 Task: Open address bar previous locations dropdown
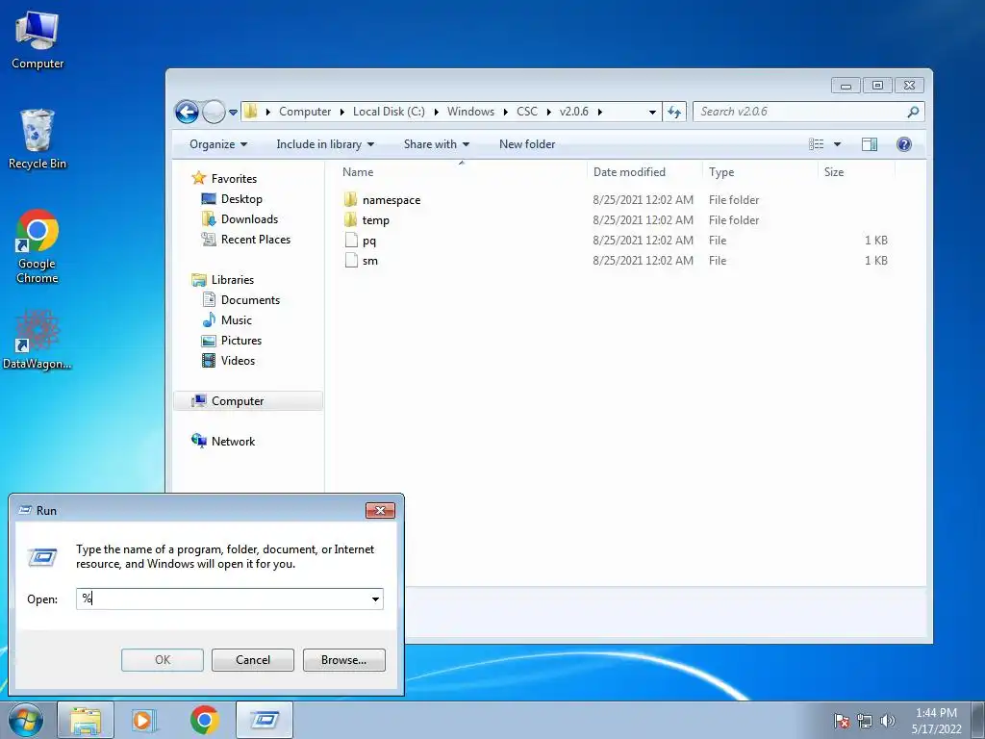tap(652, 112)
